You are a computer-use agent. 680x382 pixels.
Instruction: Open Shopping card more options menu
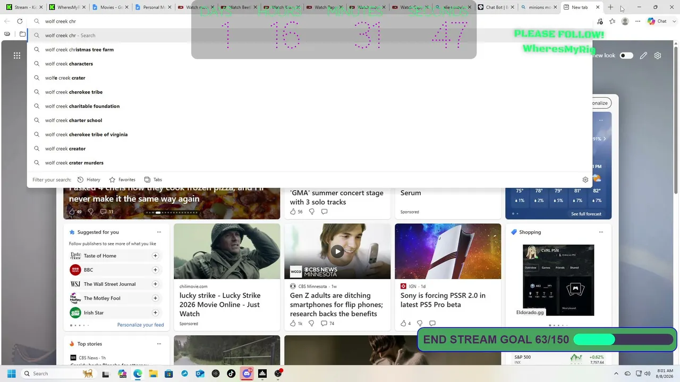(601, 232)
